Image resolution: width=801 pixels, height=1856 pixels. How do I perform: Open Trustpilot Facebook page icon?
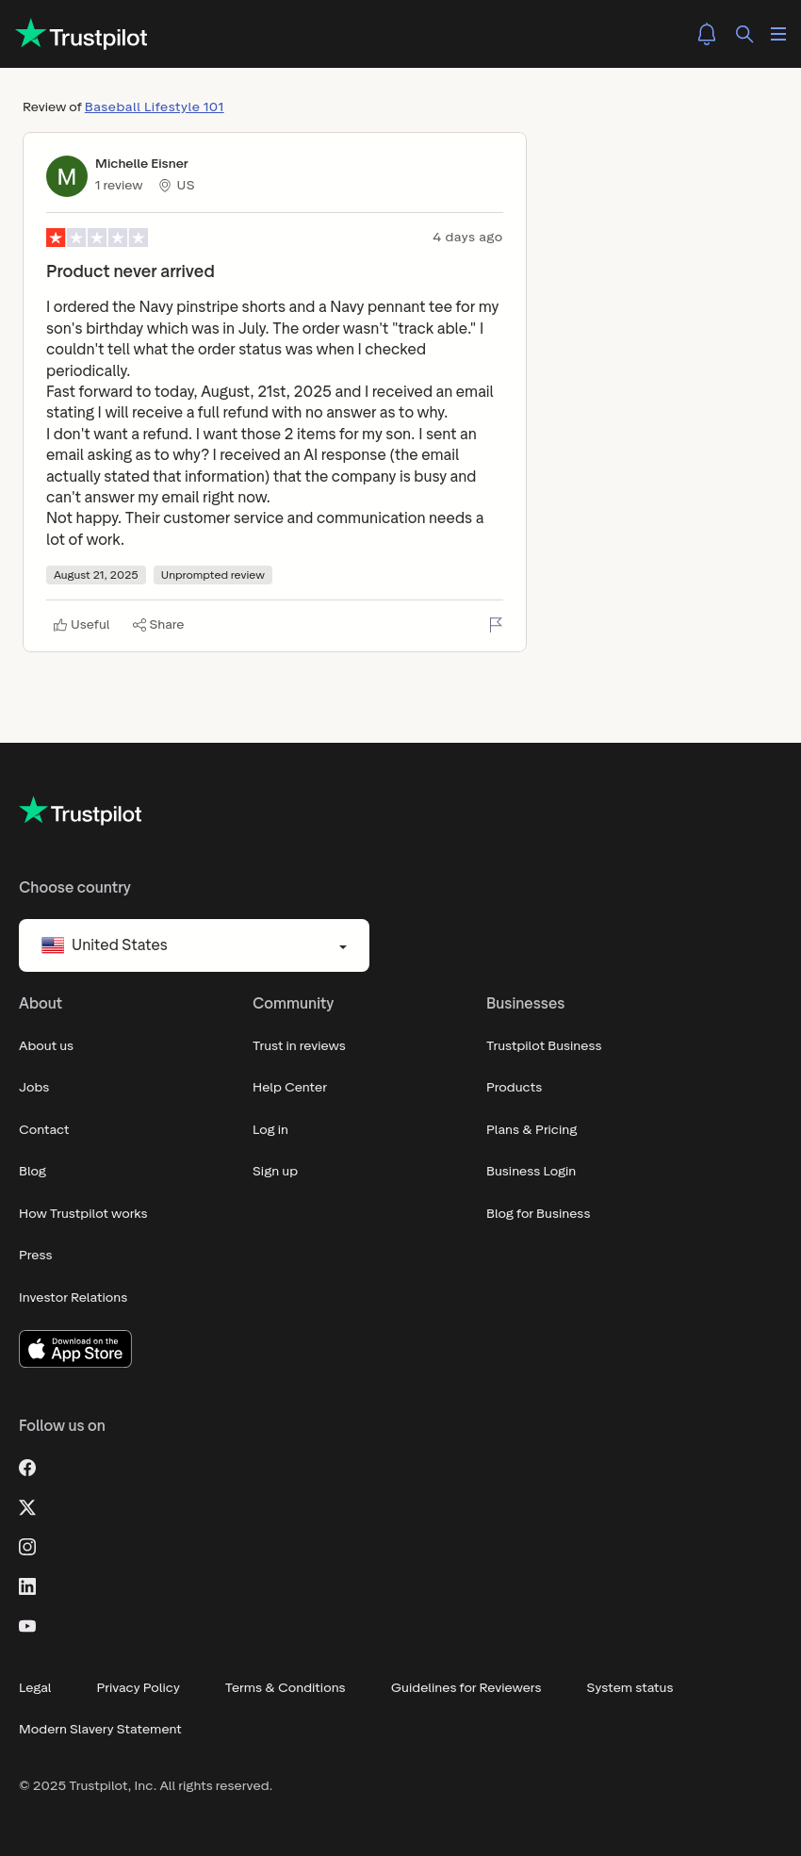click(x=27, y=1468)
